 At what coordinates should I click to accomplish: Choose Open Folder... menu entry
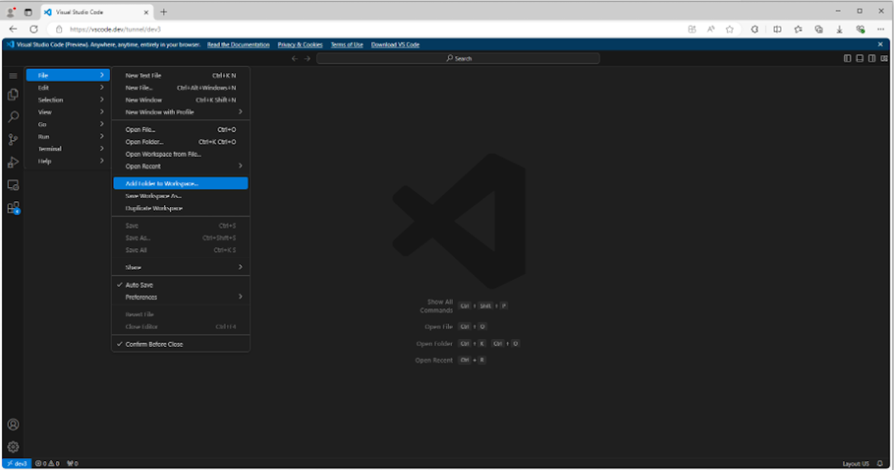coord(180,142)
